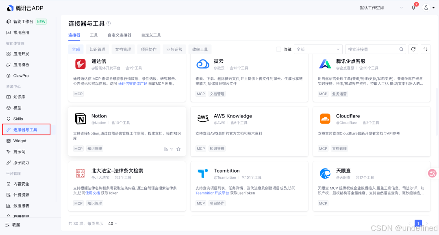Screen dimensions: 439x235
Task: Click the search magnifier icon
Action: point(401,49)
